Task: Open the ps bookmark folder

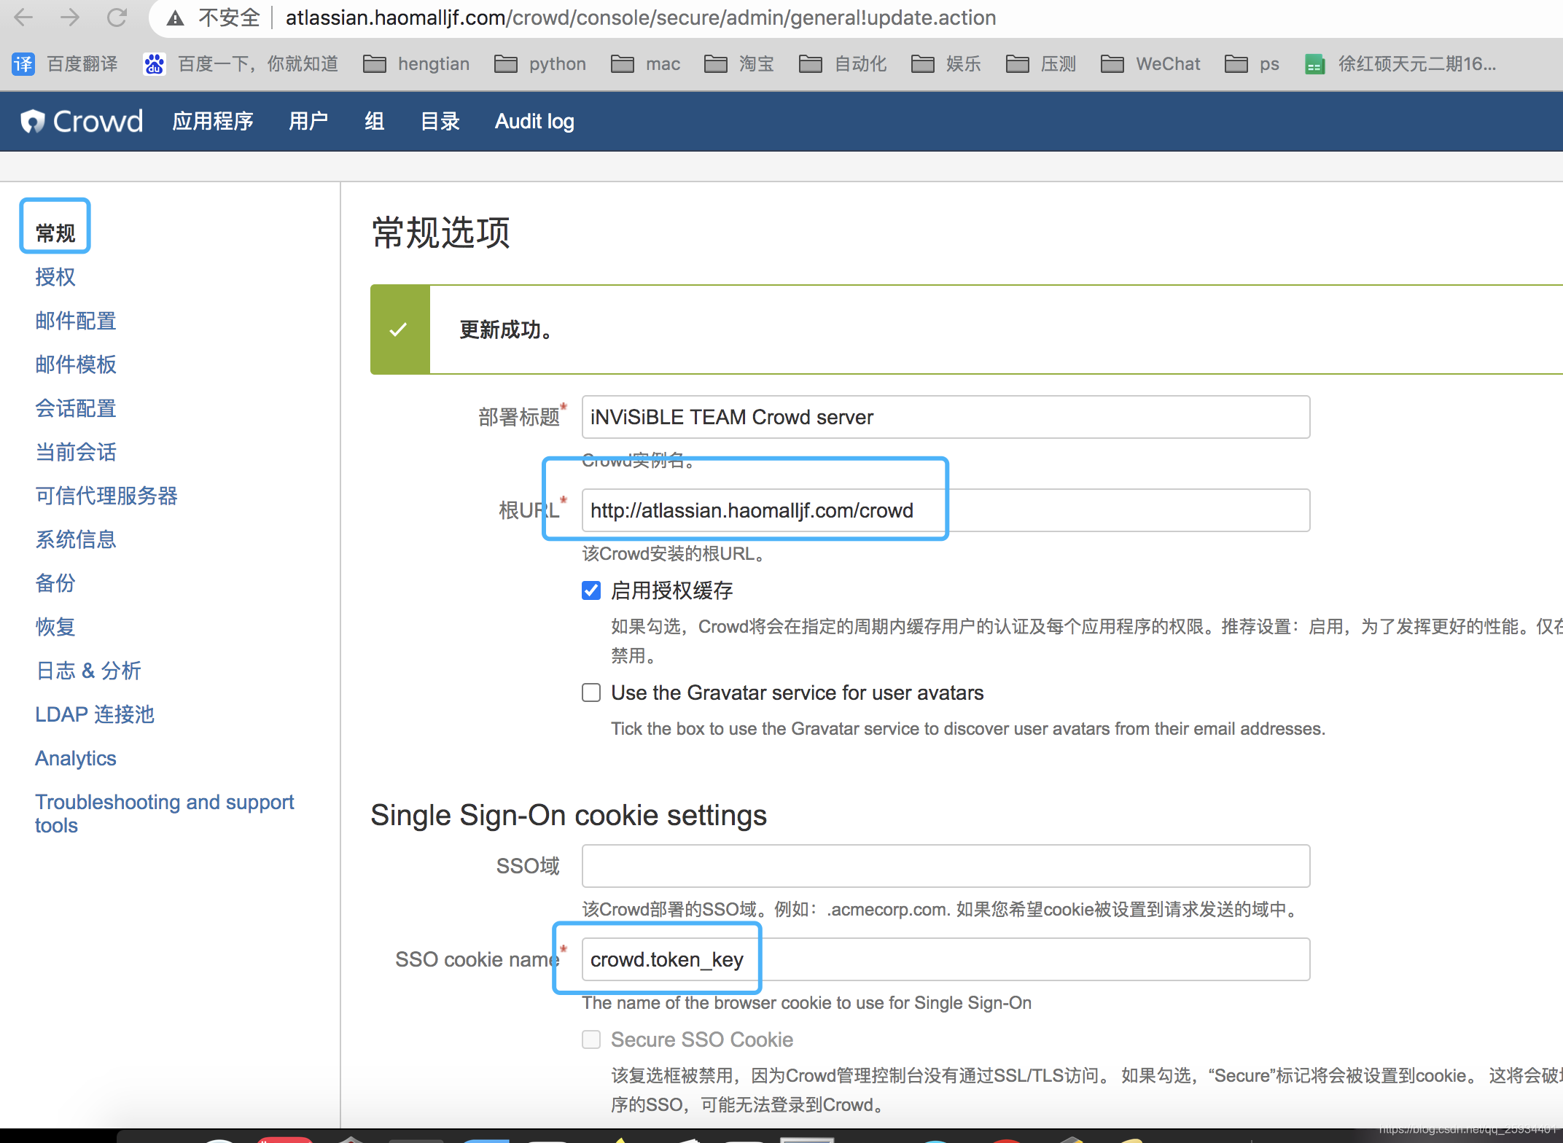Action: click(1252, 64)
